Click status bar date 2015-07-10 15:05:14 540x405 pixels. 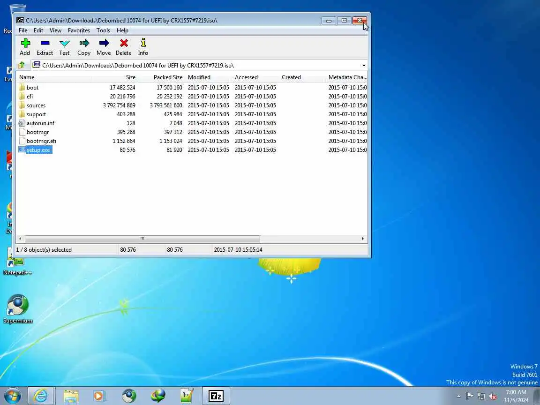[238, 250]
